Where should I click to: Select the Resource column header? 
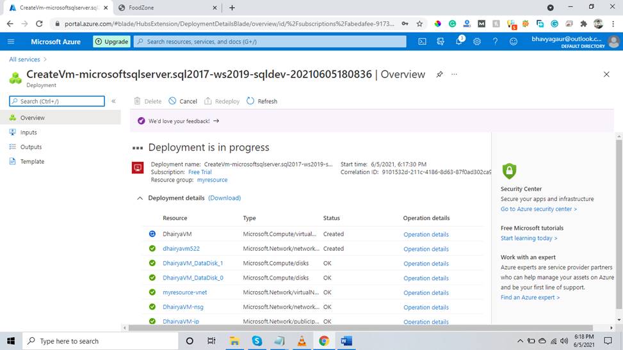click(175, 218)
